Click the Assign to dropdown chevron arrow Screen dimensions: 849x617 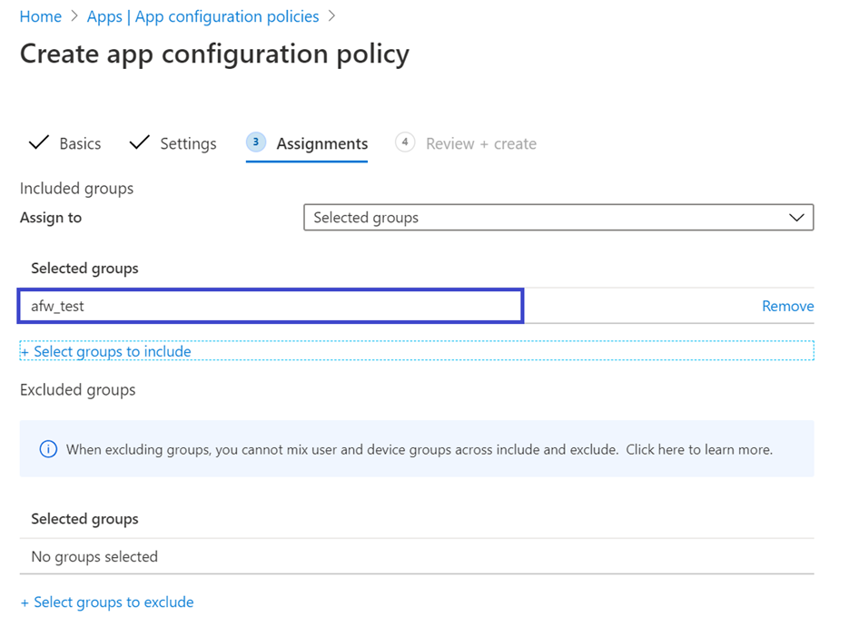pos(796,218)
